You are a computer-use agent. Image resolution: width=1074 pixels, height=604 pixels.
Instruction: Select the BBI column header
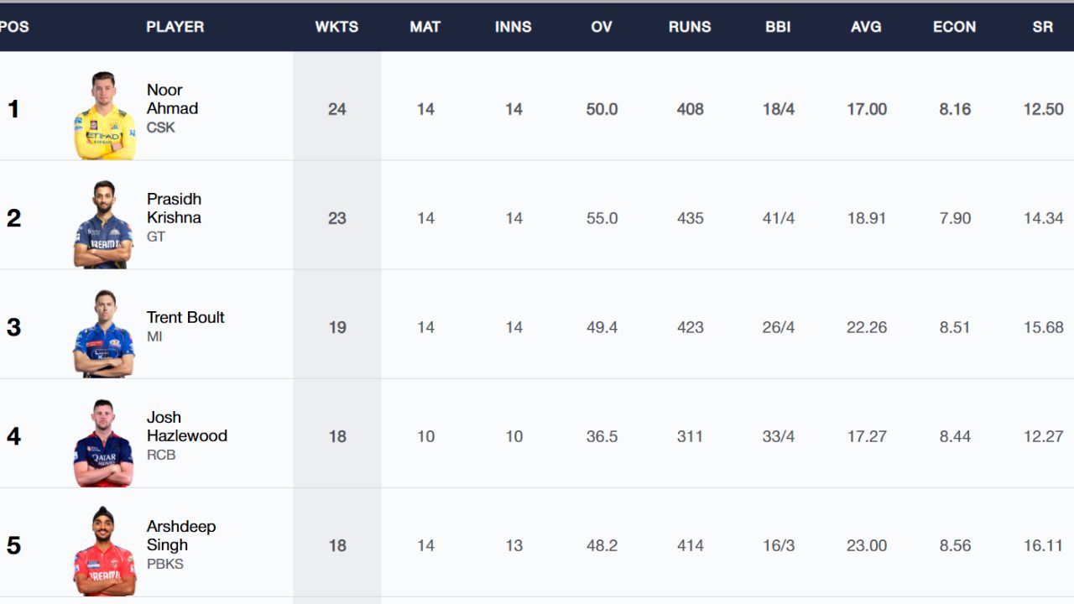point(778,27)
